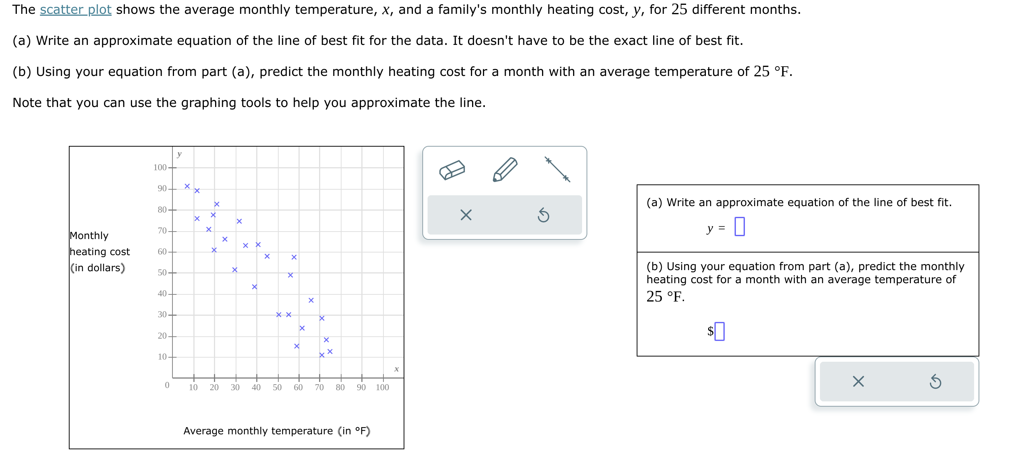
Task: Click the 25 °F text in part (b)
Action: (665, 297)
